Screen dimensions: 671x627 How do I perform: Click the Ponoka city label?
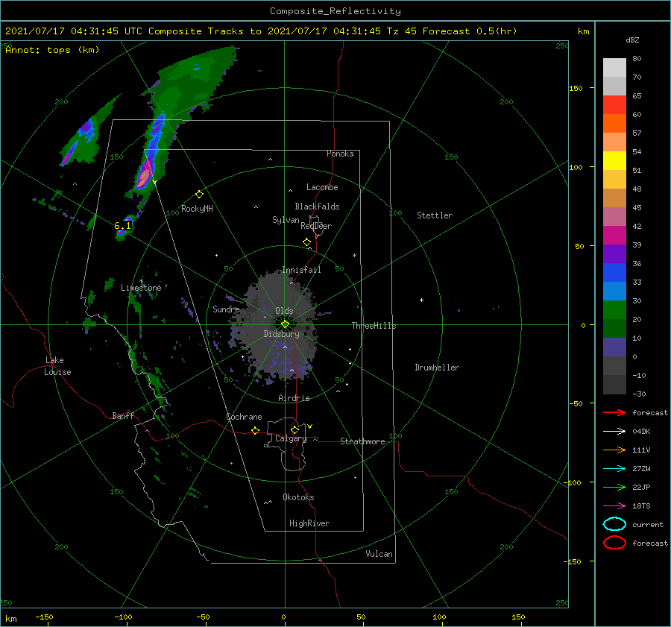(x=340, y=154)
